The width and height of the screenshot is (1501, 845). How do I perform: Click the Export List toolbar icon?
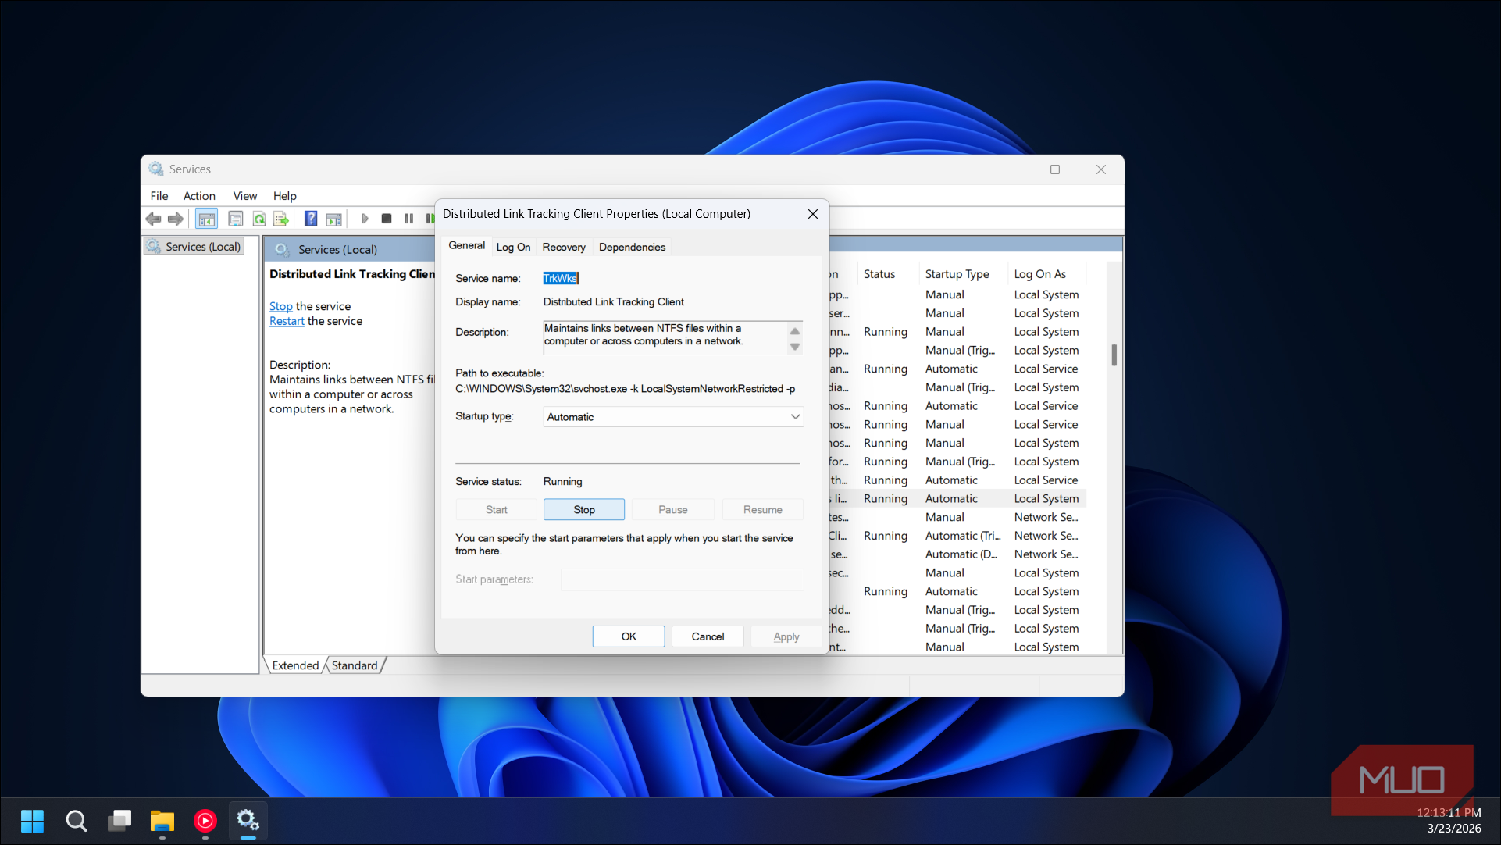pos(281,219)
